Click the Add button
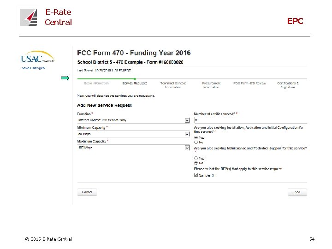The image size is (332, 249). pos(297,192)
